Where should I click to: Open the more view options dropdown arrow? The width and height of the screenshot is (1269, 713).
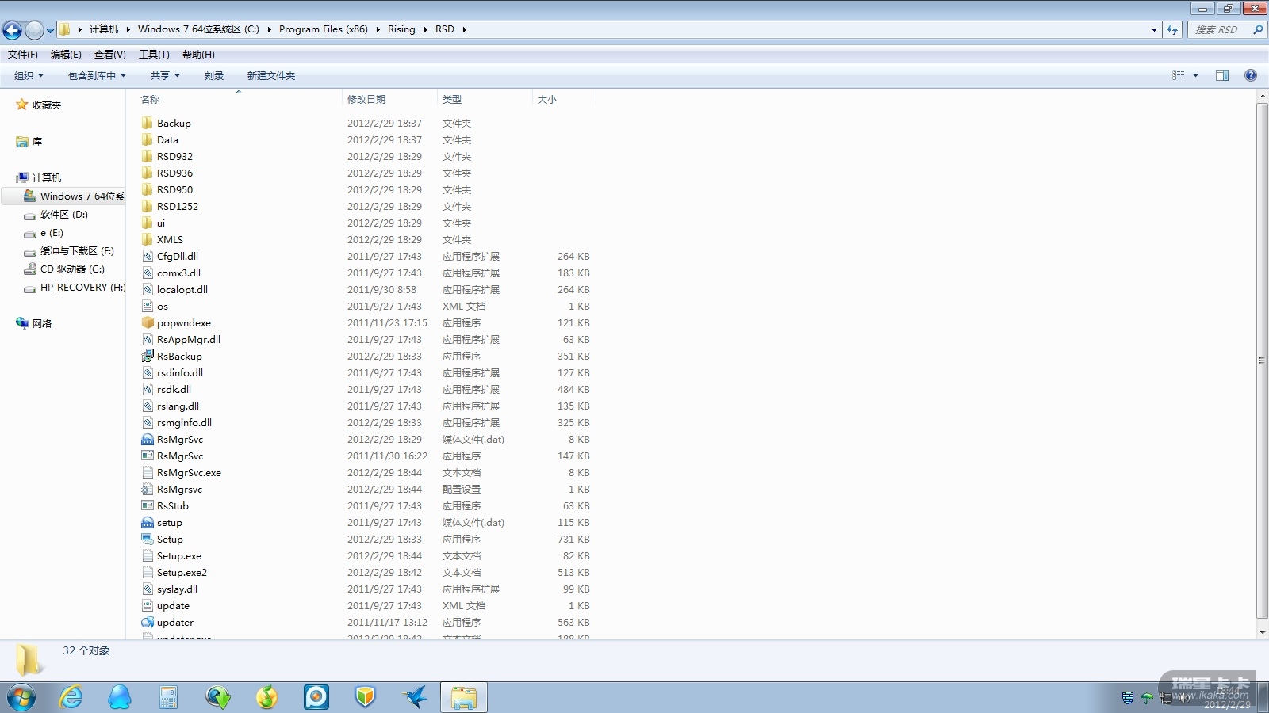pyautogui.click(x=1195, y=75)
